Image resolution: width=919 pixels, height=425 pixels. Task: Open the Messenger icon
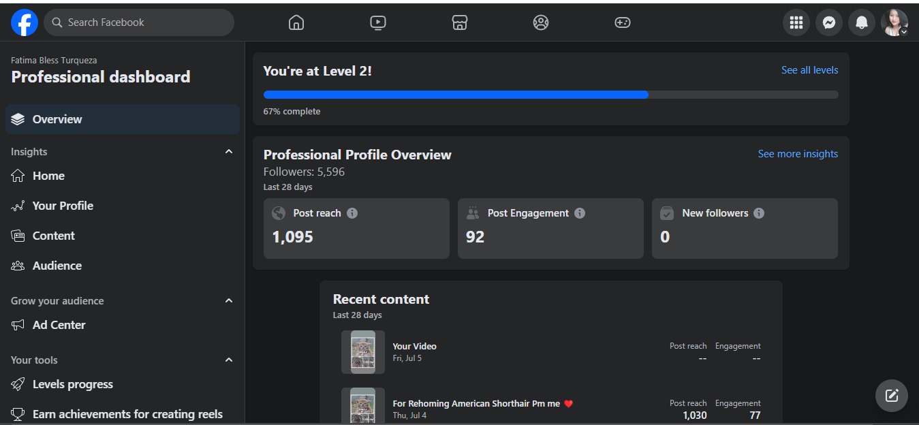coord(829,22)
